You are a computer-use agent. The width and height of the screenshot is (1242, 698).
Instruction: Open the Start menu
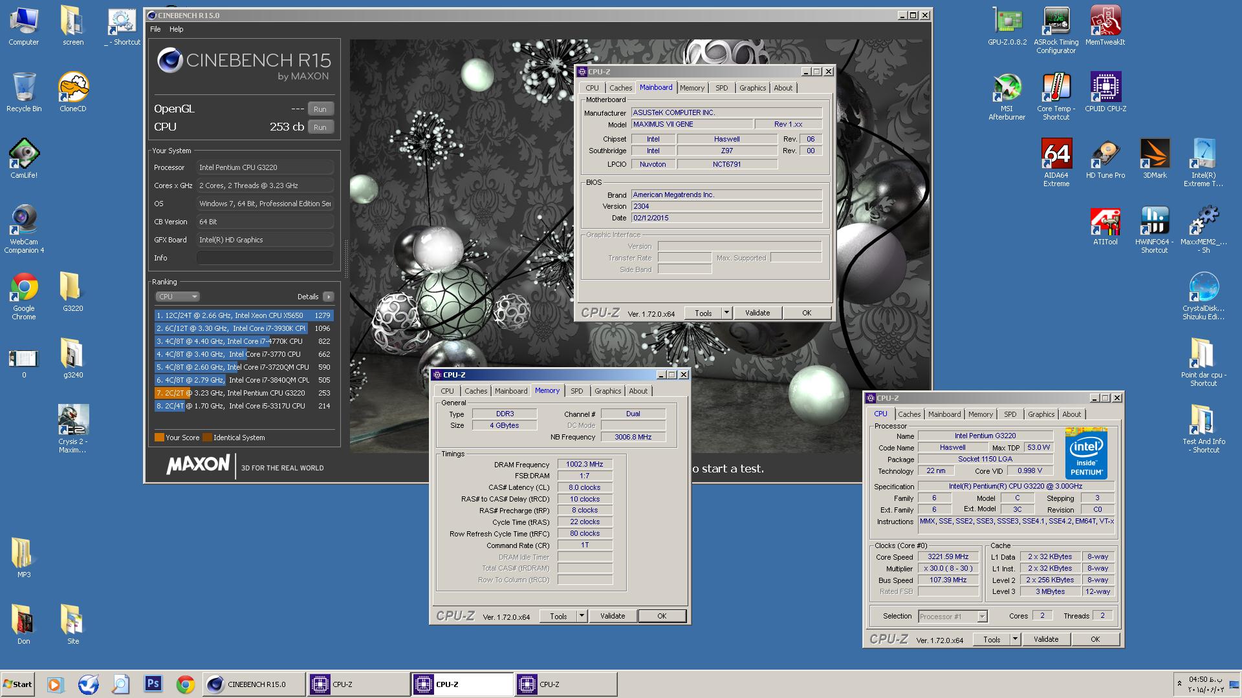[x=18, y=684]
